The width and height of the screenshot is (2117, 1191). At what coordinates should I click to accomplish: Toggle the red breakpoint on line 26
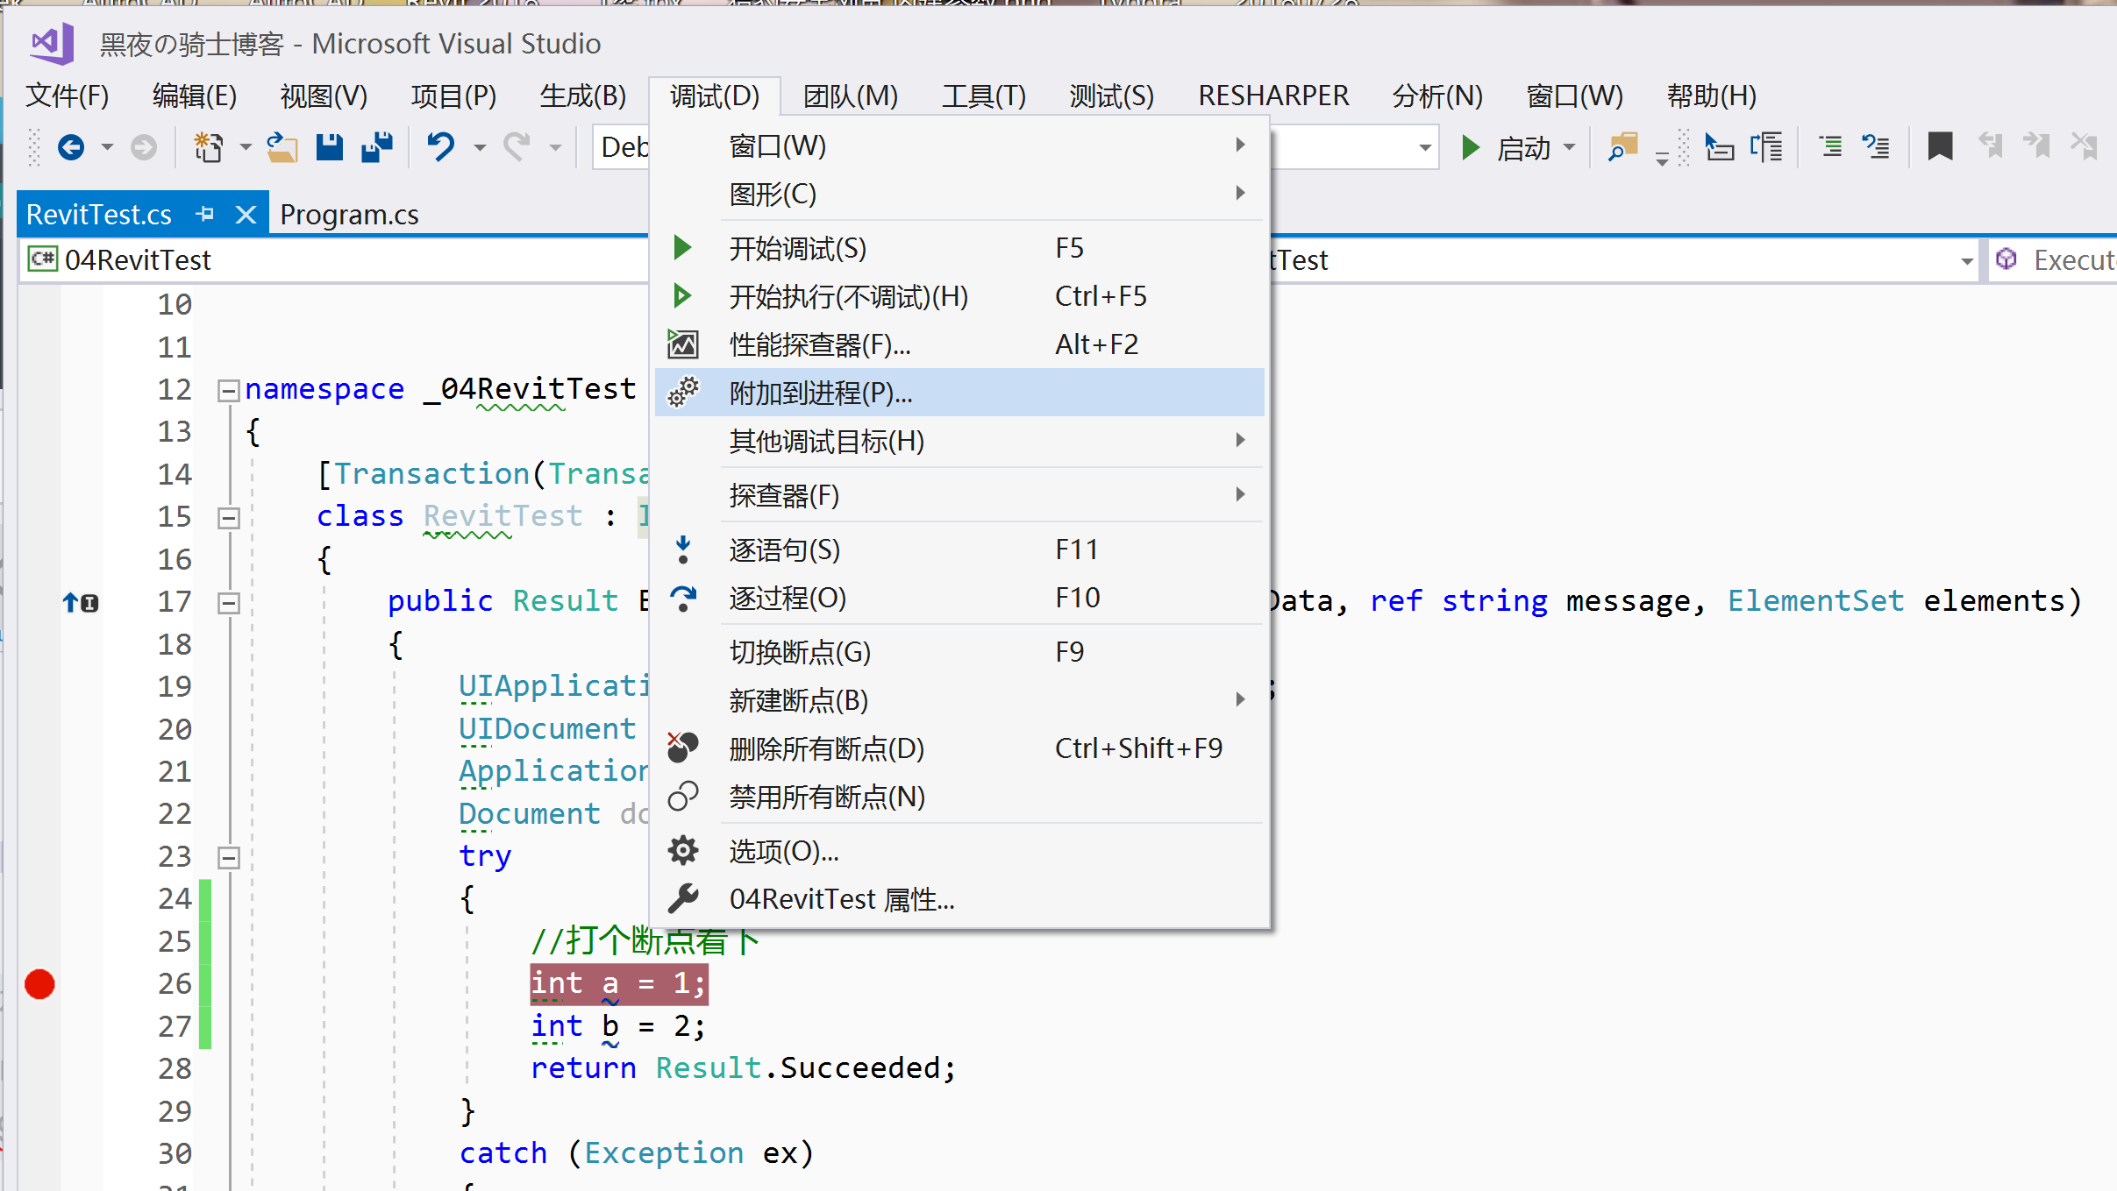[39, 984]
